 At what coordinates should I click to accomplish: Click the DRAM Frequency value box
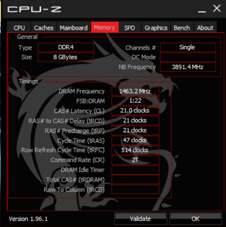pyautogui.click(x=135, y=91)
